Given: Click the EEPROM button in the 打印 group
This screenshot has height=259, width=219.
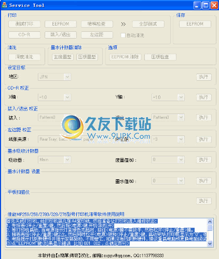Looking at the screenshot, I should pos(61,24).
